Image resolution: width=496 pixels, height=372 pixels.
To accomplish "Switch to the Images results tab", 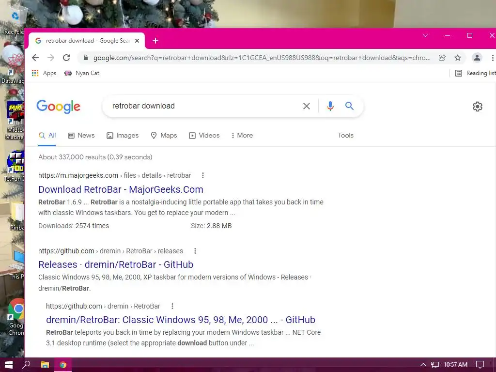I will pyautogui.click(x=123, y=136).
